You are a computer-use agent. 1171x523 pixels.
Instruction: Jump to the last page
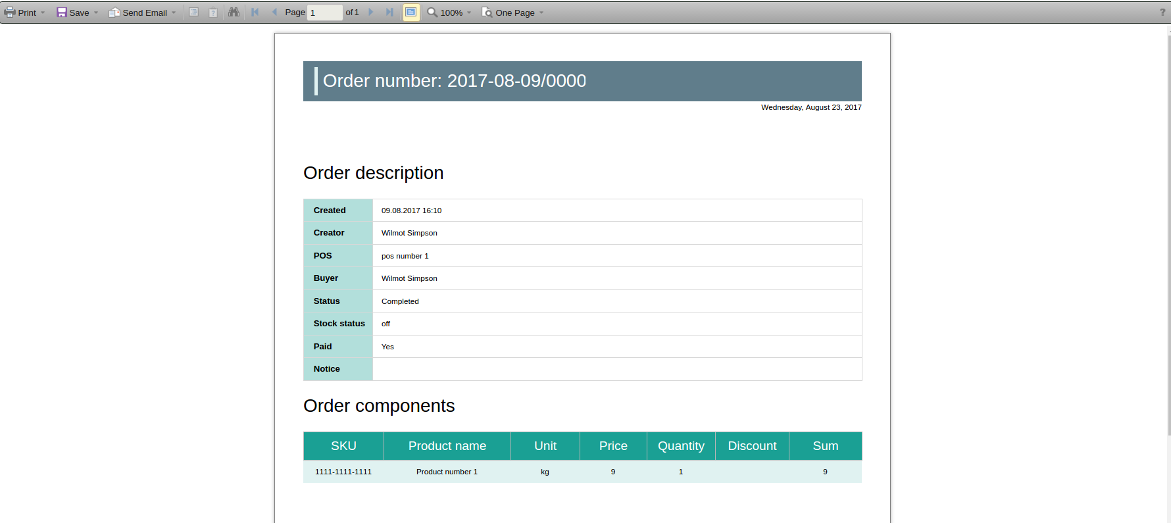click(389, 12)
